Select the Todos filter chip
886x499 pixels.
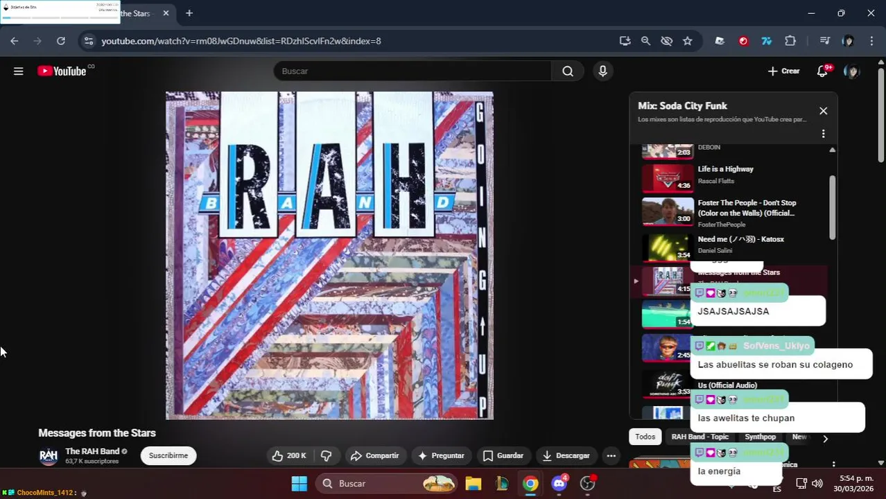tap(645, 437)
